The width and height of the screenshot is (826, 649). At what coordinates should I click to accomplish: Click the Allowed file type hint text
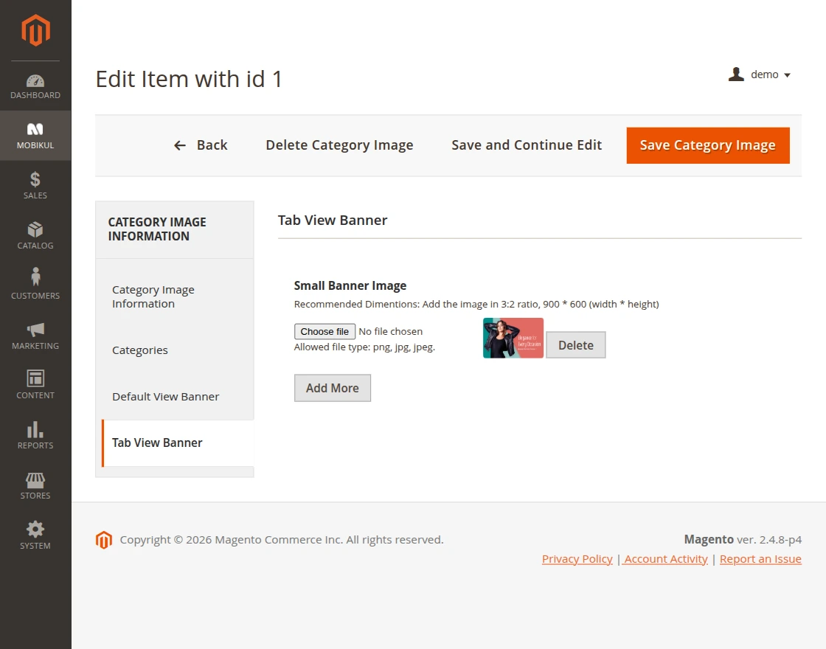tap(364, 347)
